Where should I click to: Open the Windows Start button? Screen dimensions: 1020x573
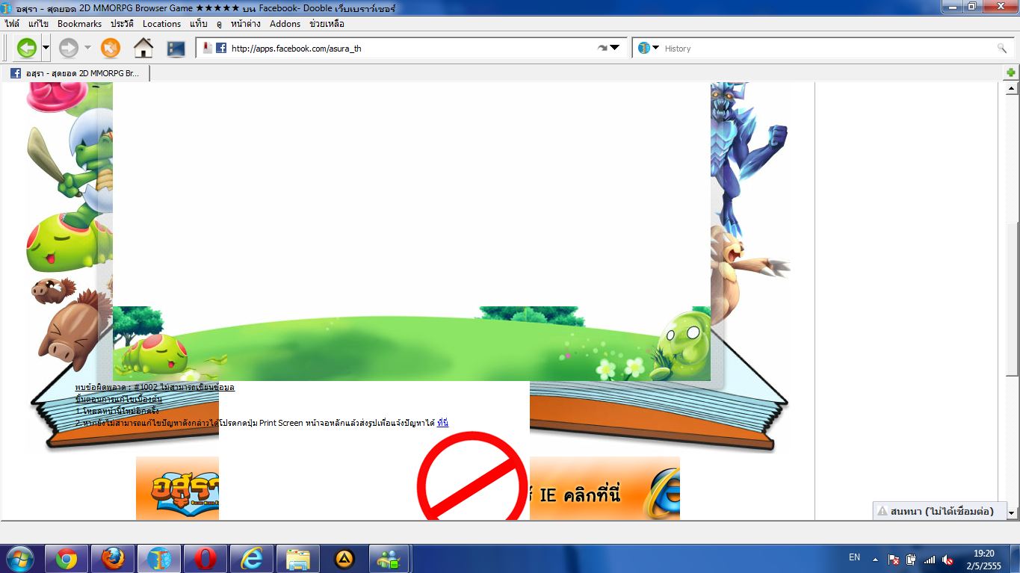tap(19, 558)
